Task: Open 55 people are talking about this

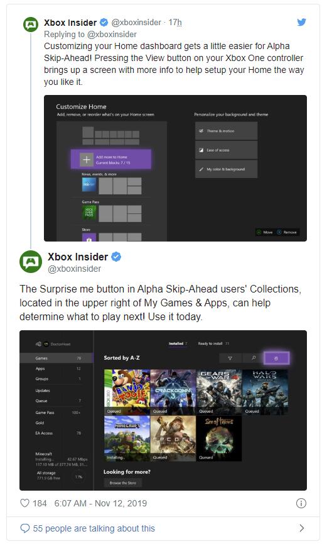Action: (x=94, y=528)
